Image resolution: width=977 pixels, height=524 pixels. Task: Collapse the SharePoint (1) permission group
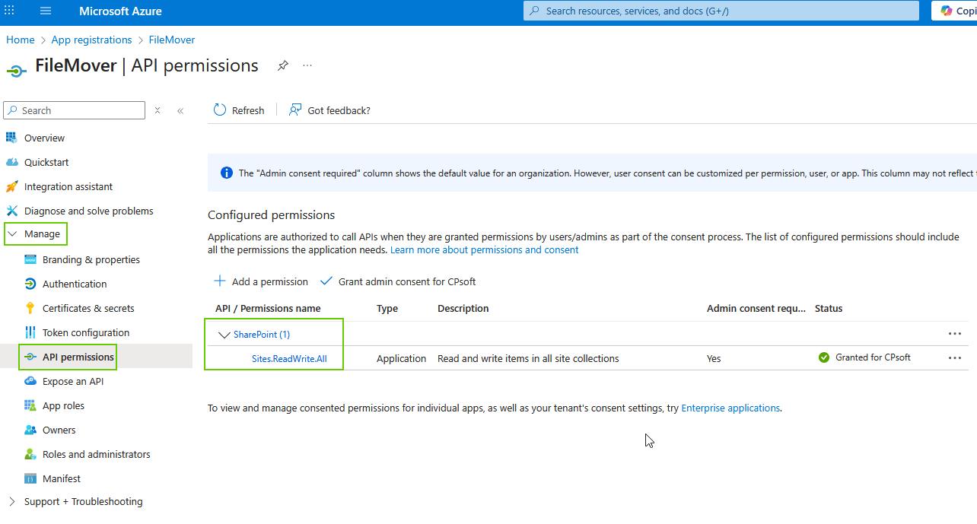(x=224, y=334)
